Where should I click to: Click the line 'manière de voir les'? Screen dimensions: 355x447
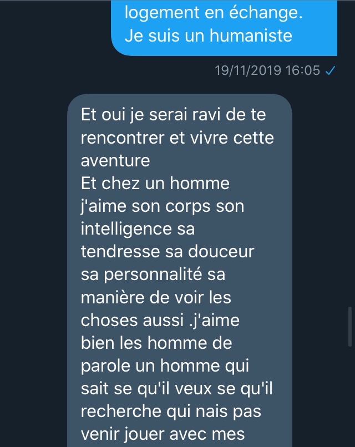(x=156, y=297)
